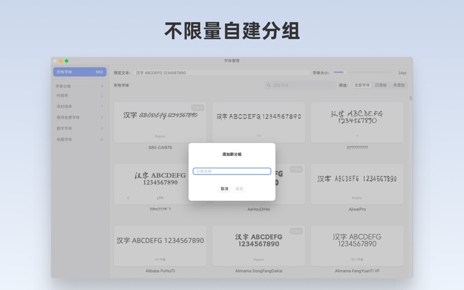This screenshot has height=290, width=464.
Task: Select the Alimama DongFangDaKai font card
Action: 259,245
